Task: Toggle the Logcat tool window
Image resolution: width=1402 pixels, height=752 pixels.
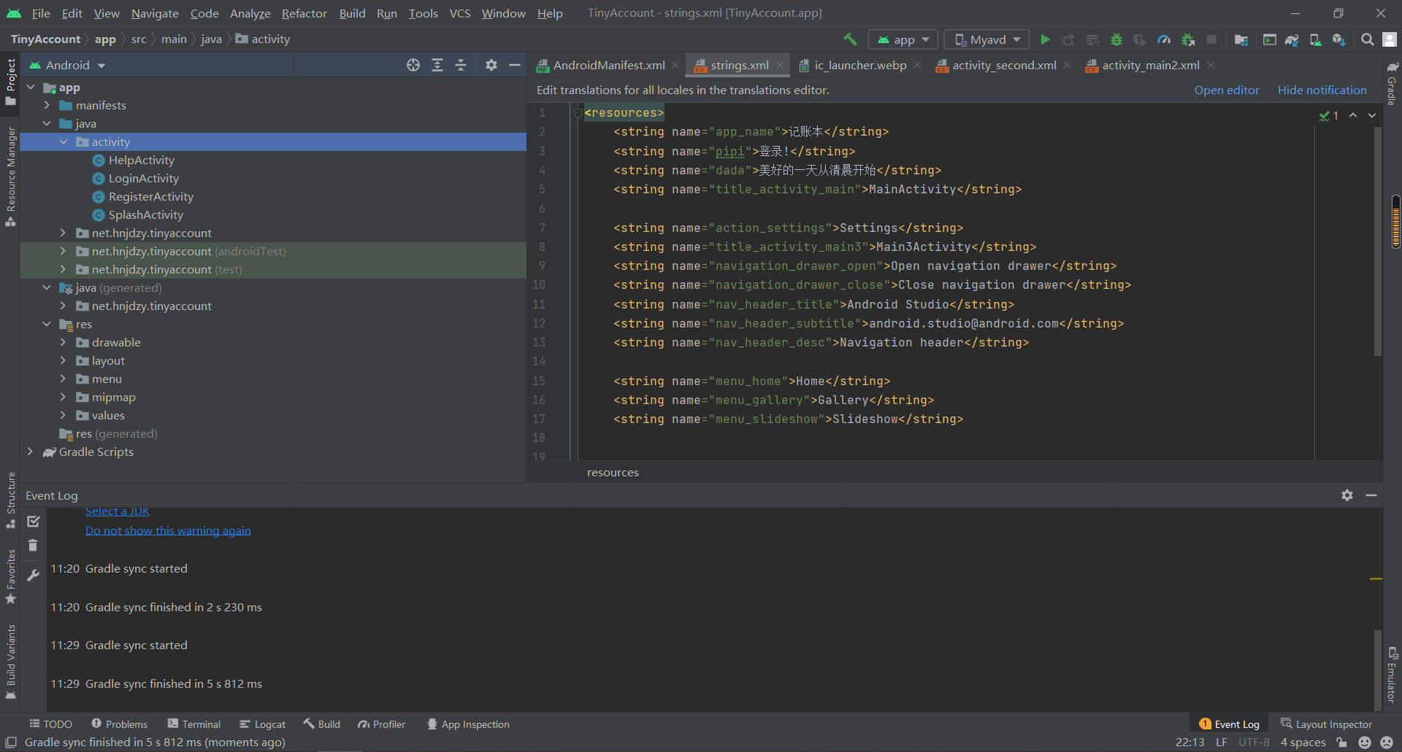Action: 262,724
